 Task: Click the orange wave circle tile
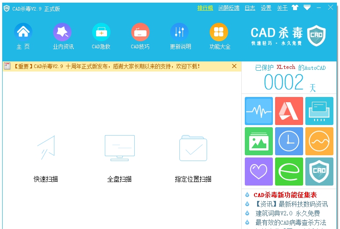(319, 141)
